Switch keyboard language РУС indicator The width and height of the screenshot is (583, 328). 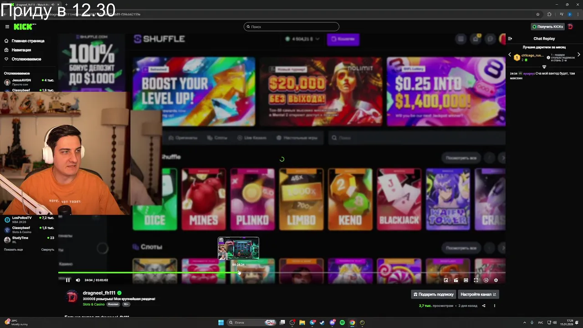click(540, 323)
